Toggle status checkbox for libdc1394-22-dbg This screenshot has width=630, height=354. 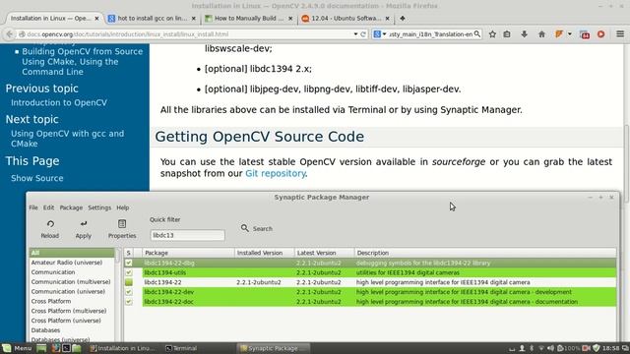pos(129,263)
